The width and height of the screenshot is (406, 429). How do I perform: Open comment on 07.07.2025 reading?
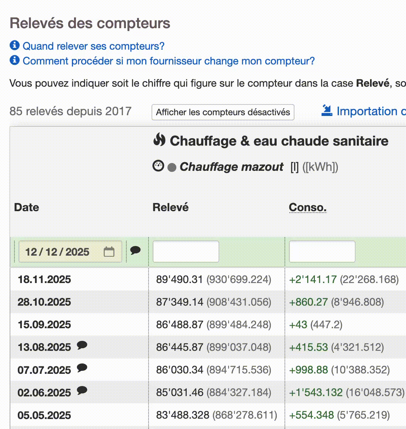[x=82, y=368]
